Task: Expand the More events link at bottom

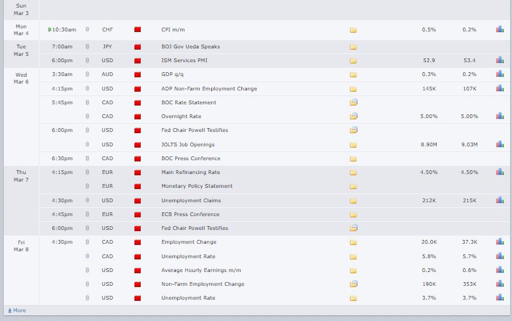Action: click(x=16, y=310)
